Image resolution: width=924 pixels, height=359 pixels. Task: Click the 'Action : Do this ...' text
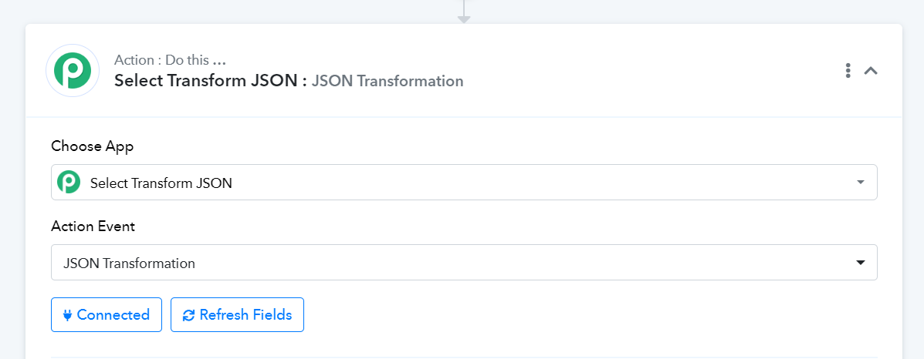pyautogui.click(x=171, y=60)
